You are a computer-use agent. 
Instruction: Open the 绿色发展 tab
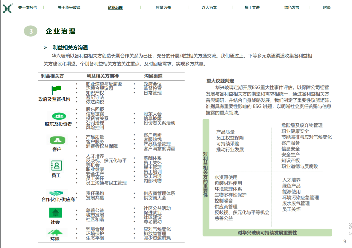click(x=292, y=7)
